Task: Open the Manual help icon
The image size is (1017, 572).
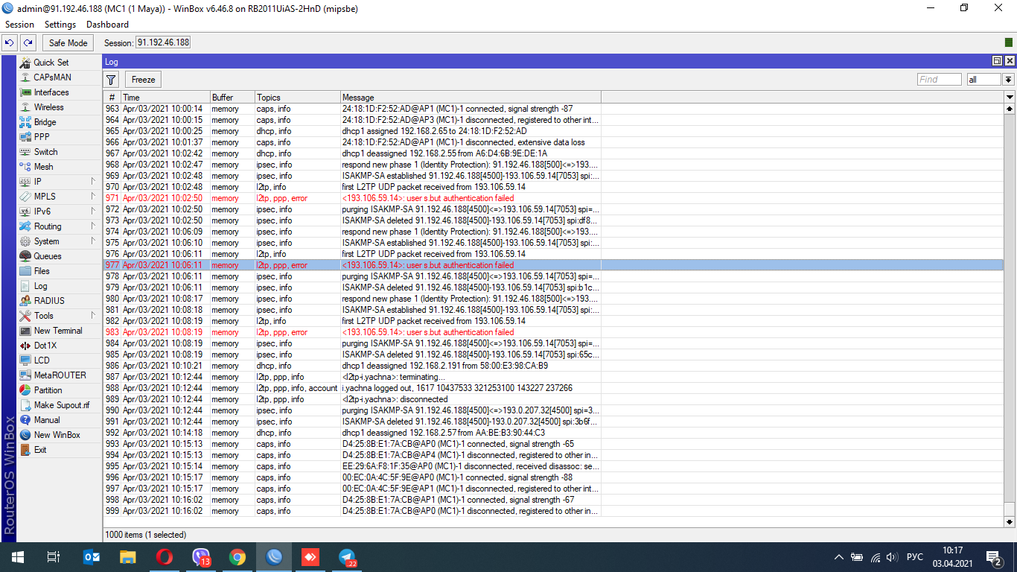Action: (25, 420)
